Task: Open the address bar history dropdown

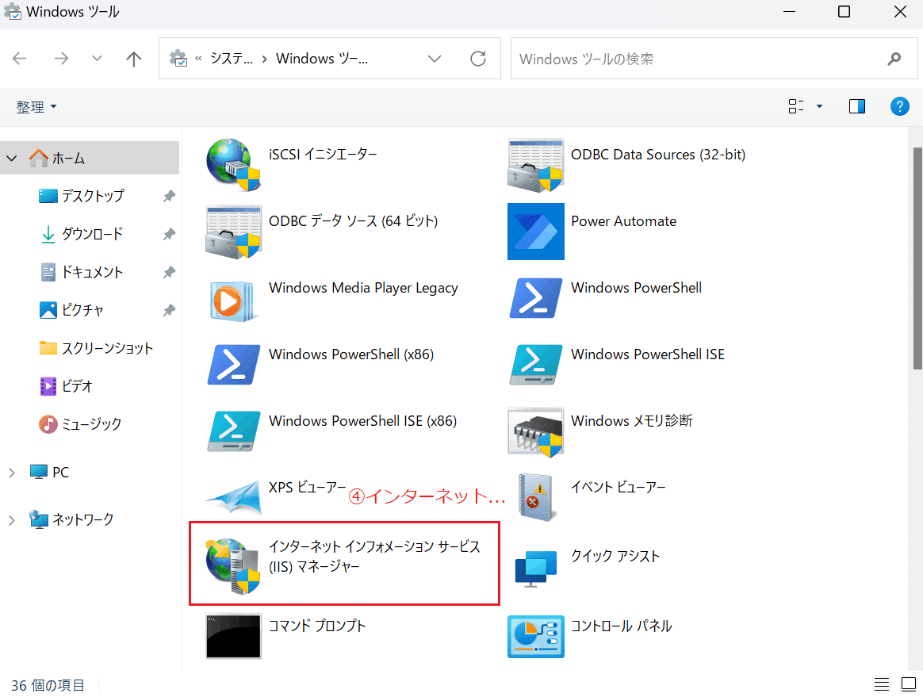Action: (x=434, y=58)
